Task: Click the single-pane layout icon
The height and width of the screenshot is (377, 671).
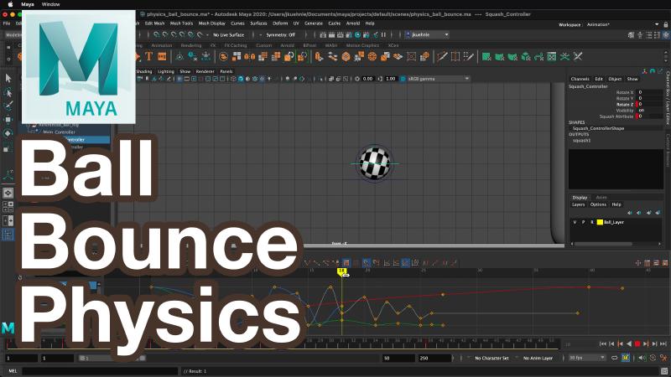Action: point(8,193)
